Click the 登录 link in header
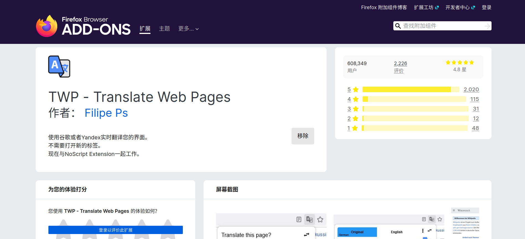The width and height of the screenshot is (525, 239). click(x=486, y=7)
